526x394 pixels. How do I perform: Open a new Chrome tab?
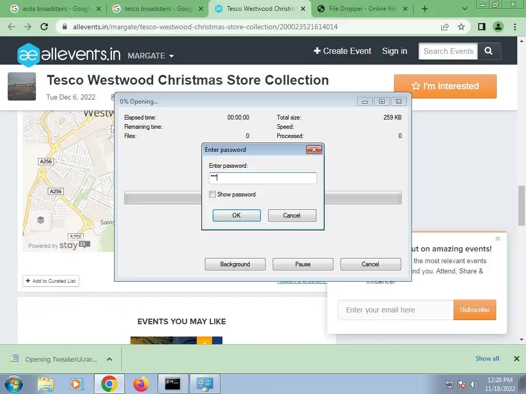(425, 9)
